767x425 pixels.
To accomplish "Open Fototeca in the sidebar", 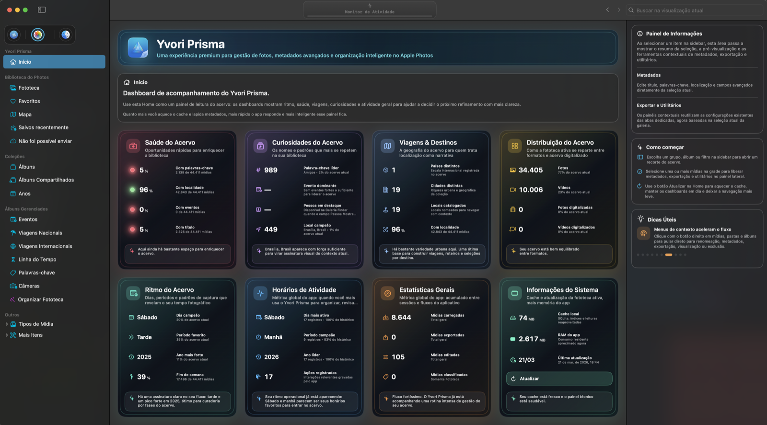I will point(54,88).
